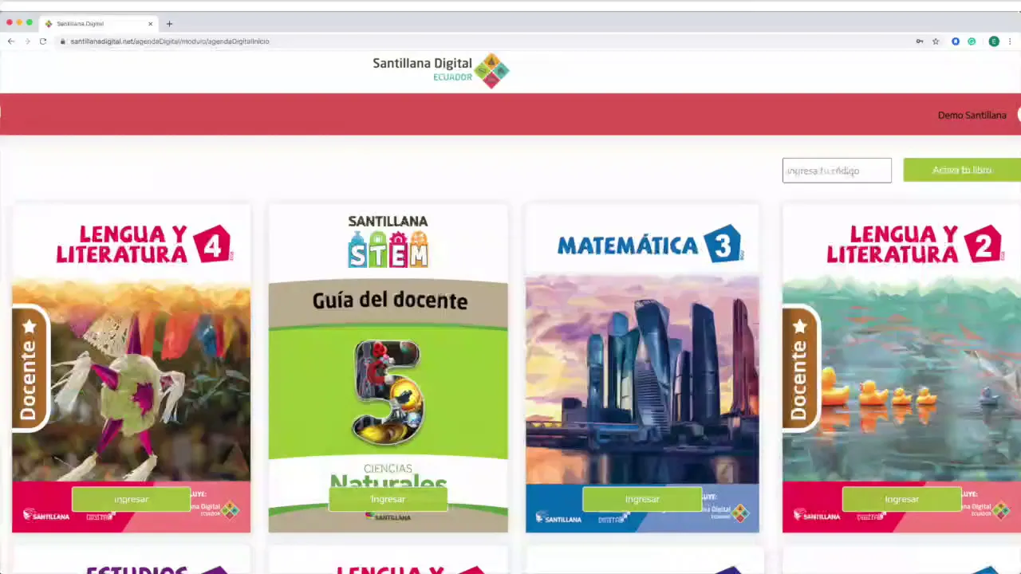Open a new browser tab with plus icon
Screen dimensions: 1021x574
169,24
